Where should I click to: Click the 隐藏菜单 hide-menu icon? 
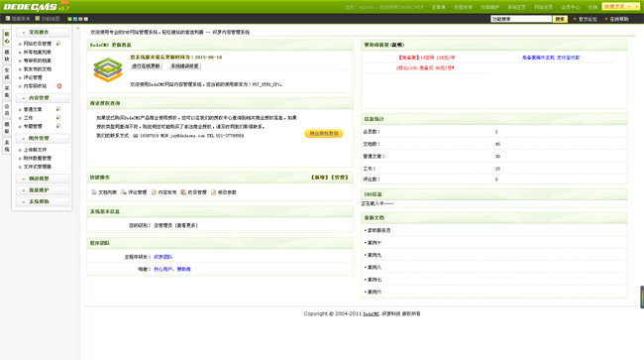click(8, 19)
